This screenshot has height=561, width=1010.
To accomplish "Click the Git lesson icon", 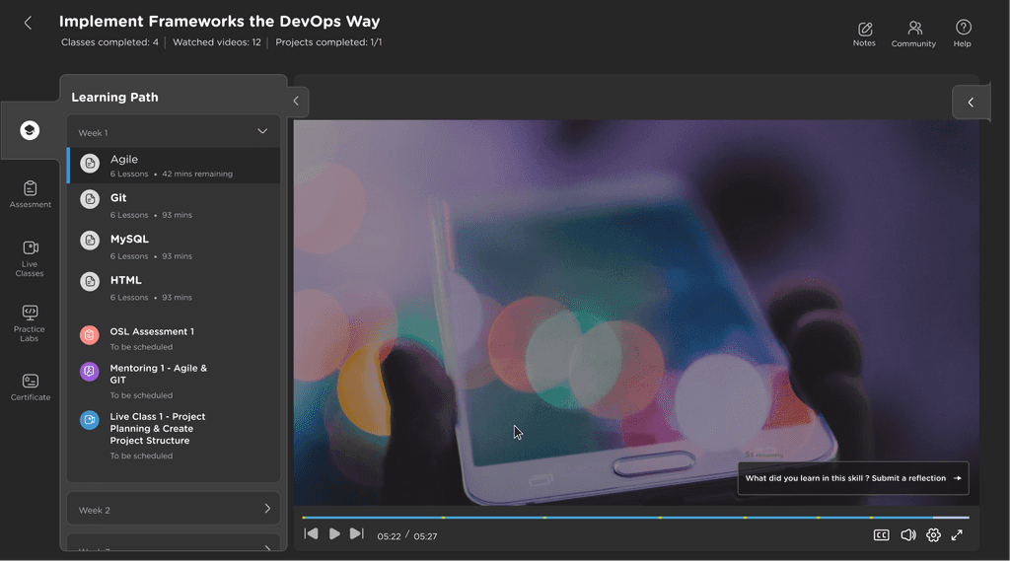I will 90,199.
